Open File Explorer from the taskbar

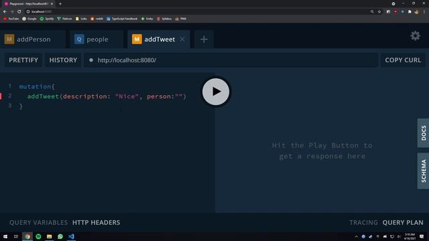(x=49, y=236)
